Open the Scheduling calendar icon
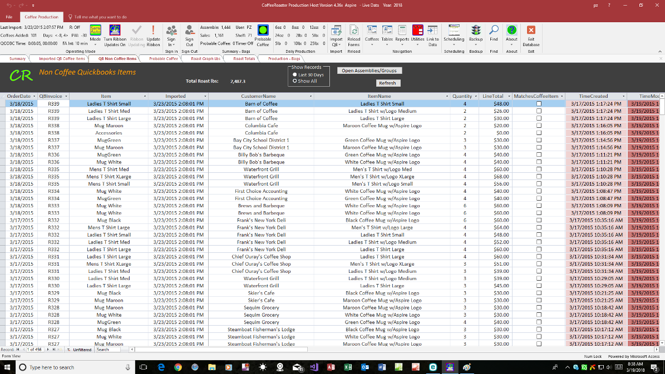Image resolution: width=665 pixels, height=374 pixels. 454,31
